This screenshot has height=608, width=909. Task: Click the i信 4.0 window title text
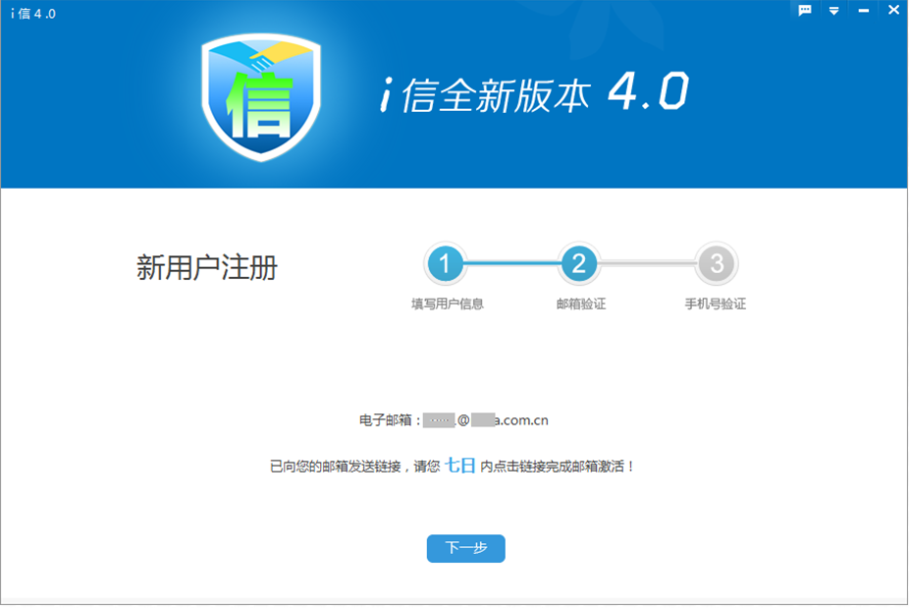33,14
